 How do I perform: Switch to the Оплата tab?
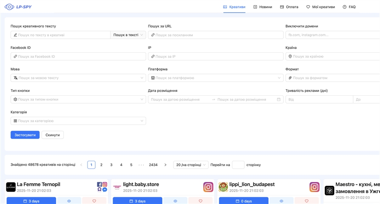[289, 7]
